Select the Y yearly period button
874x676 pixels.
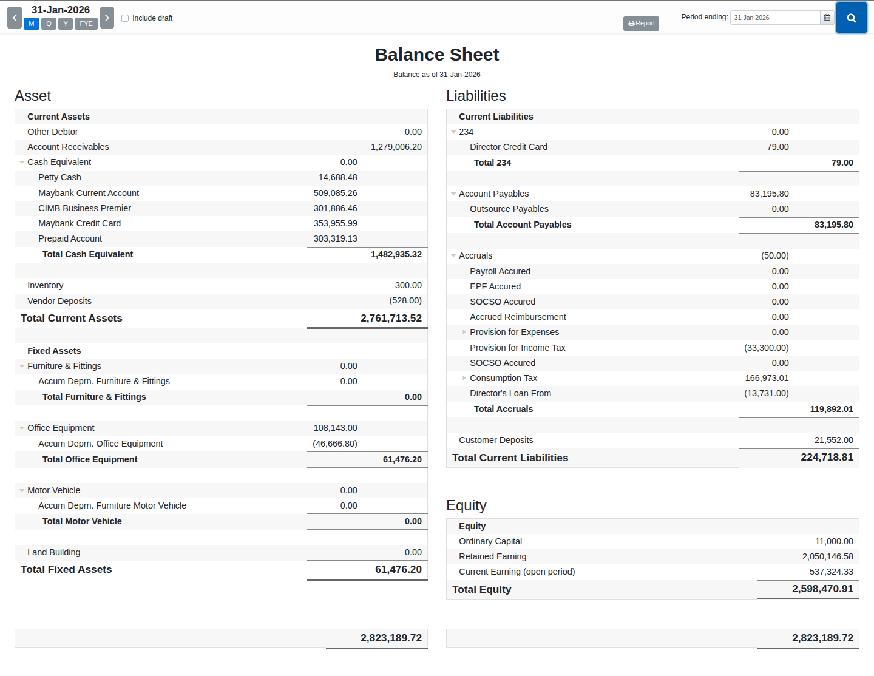pos(66,24)
